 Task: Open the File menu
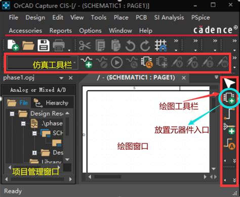coord(14,17)
